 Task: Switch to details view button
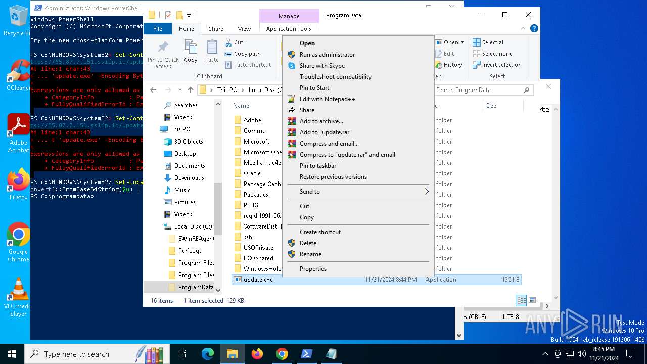[521, 300]
